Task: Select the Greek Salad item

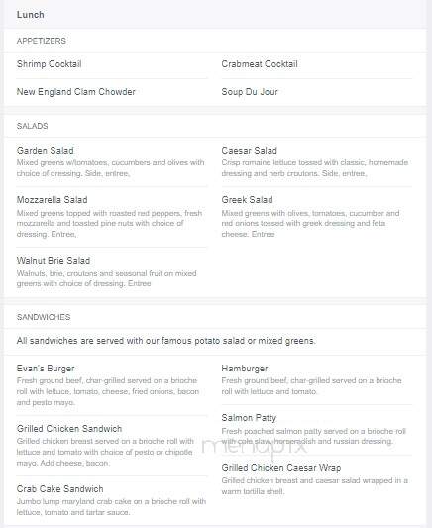Action: [x=247, y=200]
